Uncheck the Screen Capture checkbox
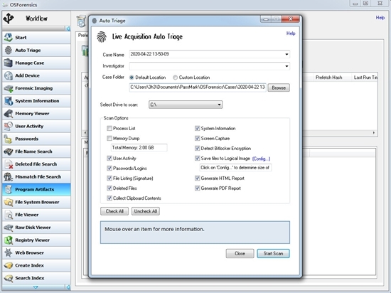The width and height of the screenshot is (391, 293). [197, 139]
